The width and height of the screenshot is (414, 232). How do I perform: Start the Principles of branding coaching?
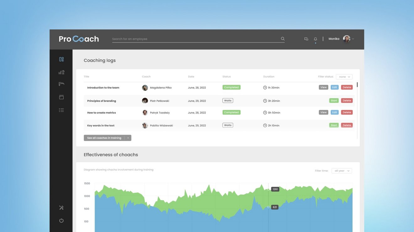(x=334, y=101)
